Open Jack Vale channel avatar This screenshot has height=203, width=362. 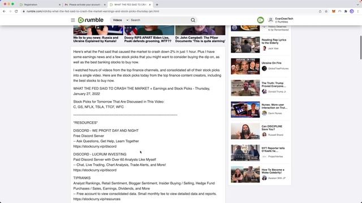click(264, 48)
